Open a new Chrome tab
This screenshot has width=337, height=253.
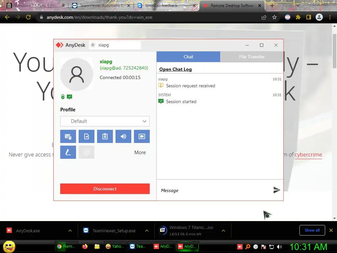tap(272, 6)
